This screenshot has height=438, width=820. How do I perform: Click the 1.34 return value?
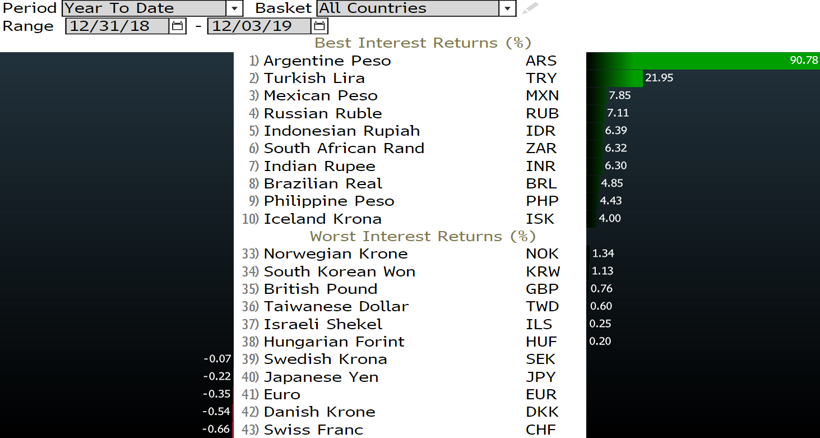(603, 253)
